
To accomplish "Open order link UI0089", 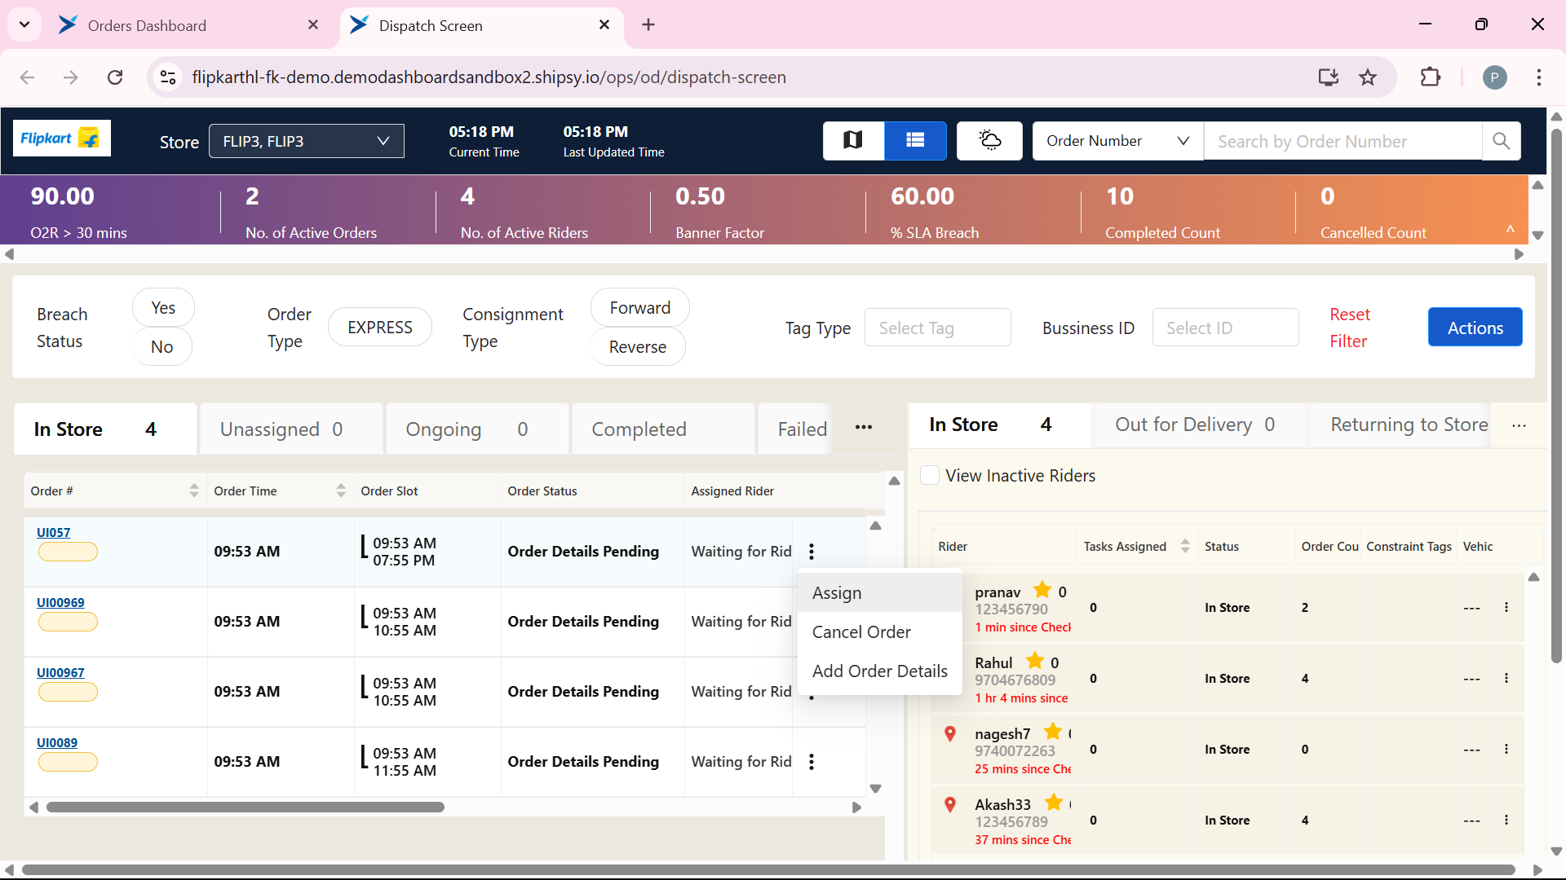I will 57,742.
